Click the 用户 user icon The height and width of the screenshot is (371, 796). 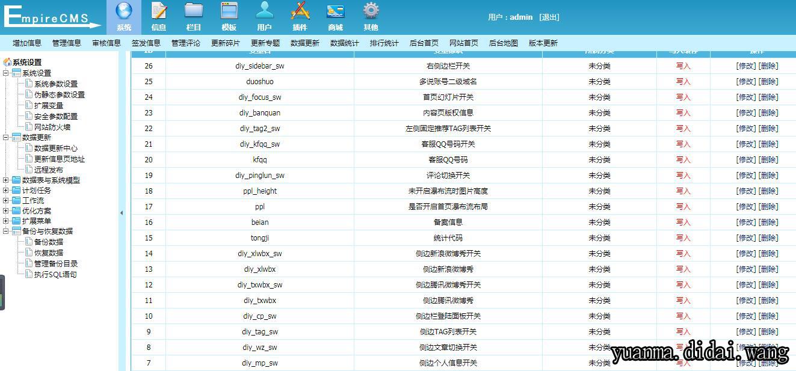pyautogui.click(x=264, y=11)
